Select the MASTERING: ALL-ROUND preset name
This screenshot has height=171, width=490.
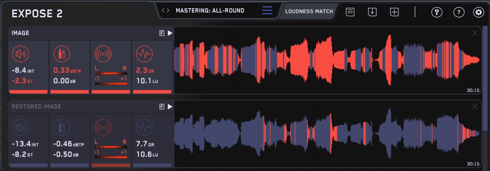tap(210, 11)
